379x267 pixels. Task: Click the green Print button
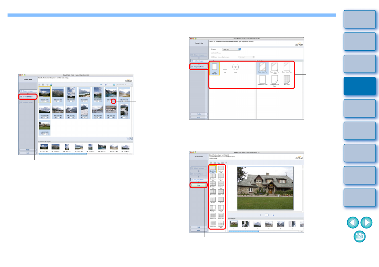[x=199, y=185]
